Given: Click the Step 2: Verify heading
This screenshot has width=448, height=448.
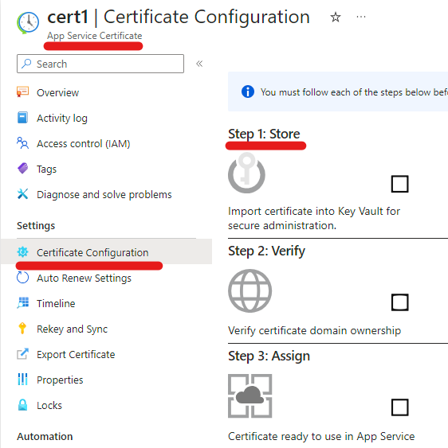Looking at the screenshot, I should (x=266, y=251).
